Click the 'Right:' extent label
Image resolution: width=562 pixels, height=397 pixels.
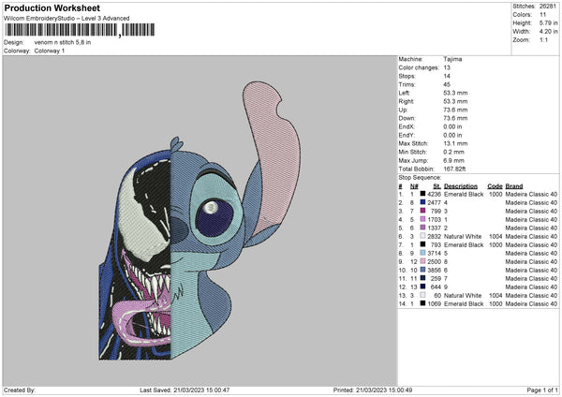pos(407,101)
